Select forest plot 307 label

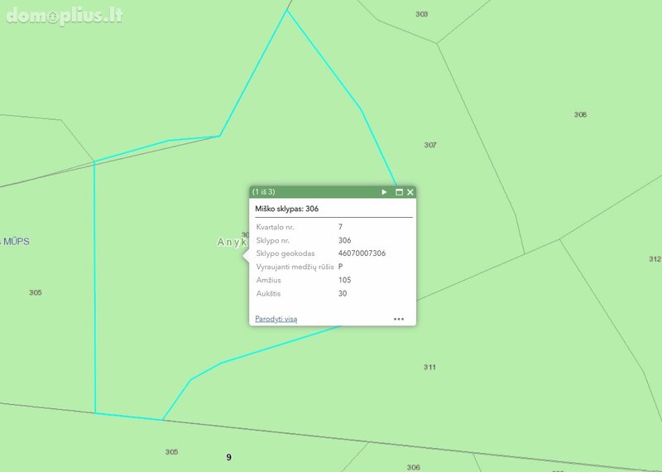pyautogui.click(x=430, y=145)
